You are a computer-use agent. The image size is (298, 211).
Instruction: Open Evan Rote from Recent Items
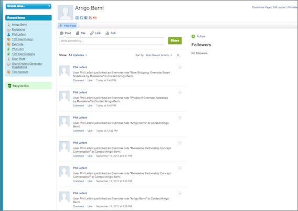[x=18, y=59]
